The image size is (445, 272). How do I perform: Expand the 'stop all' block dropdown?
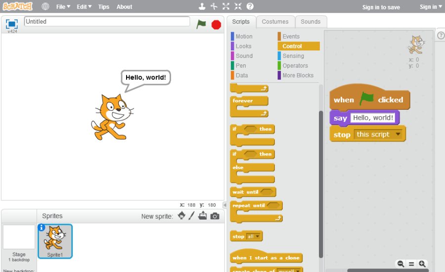point(257,236)
